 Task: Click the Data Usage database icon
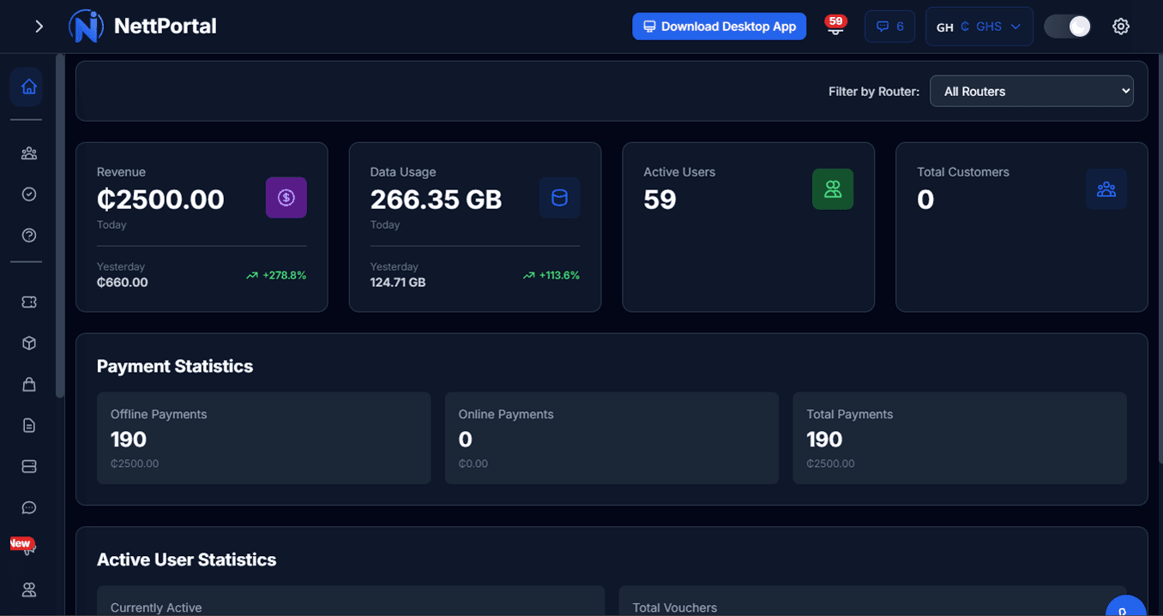[559, 197]
